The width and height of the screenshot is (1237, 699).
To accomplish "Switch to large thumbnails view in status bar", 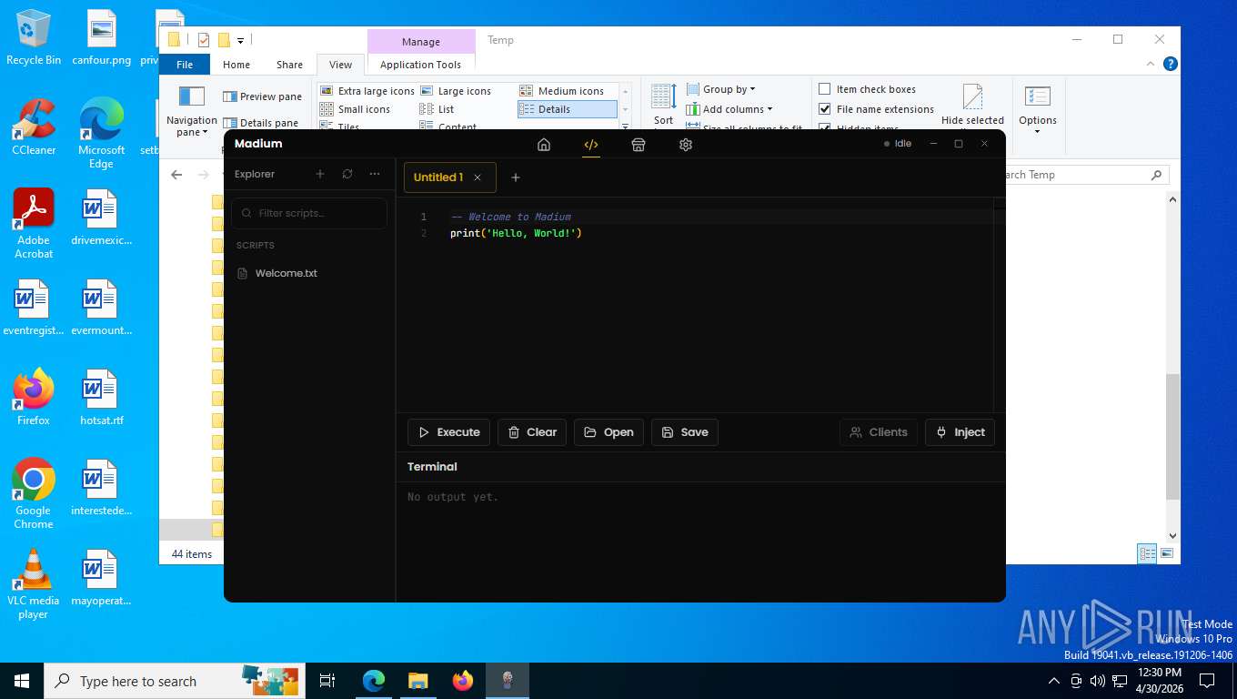I will pyautogui.click(x=1167, y=553).
